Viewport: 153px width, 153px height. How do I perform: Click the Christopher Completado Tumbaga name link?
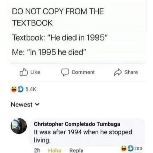click(77, 124)
